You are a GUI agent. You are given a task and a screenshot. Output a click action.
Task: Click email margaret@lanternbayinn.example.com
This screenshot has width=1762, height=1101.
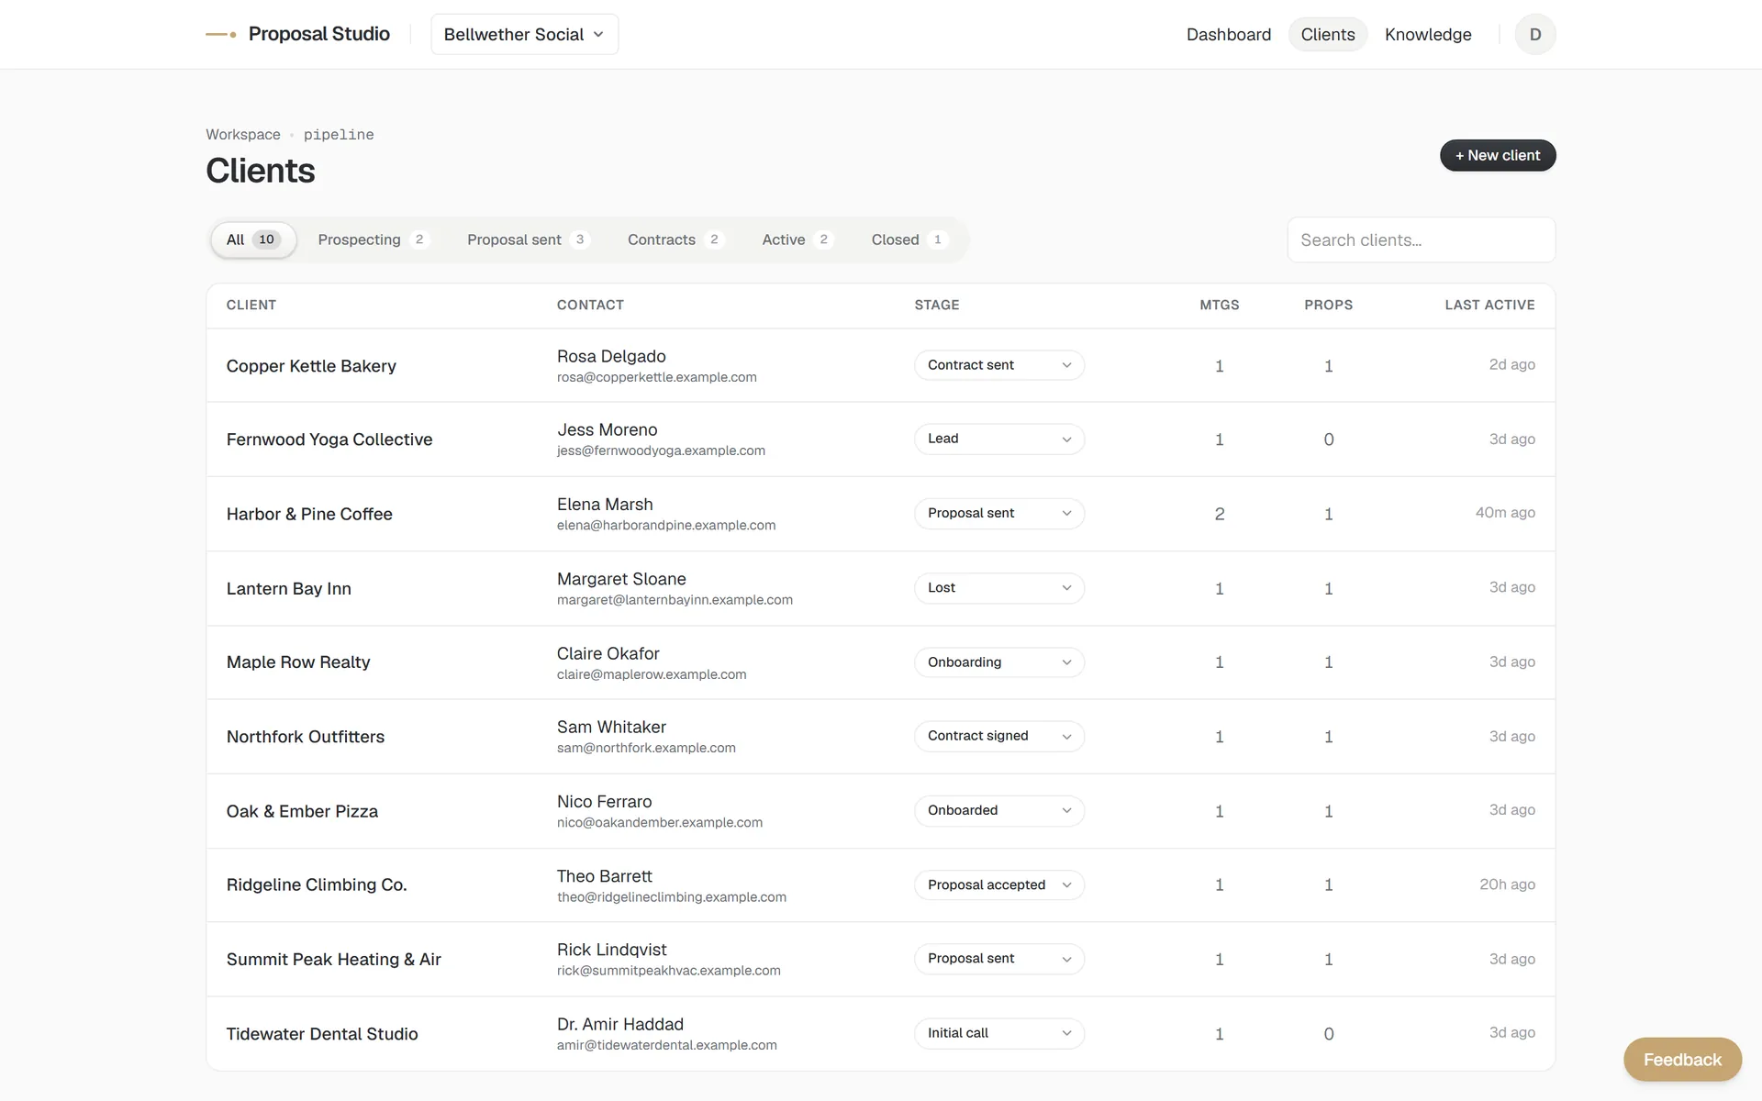[x=675, y=599]
